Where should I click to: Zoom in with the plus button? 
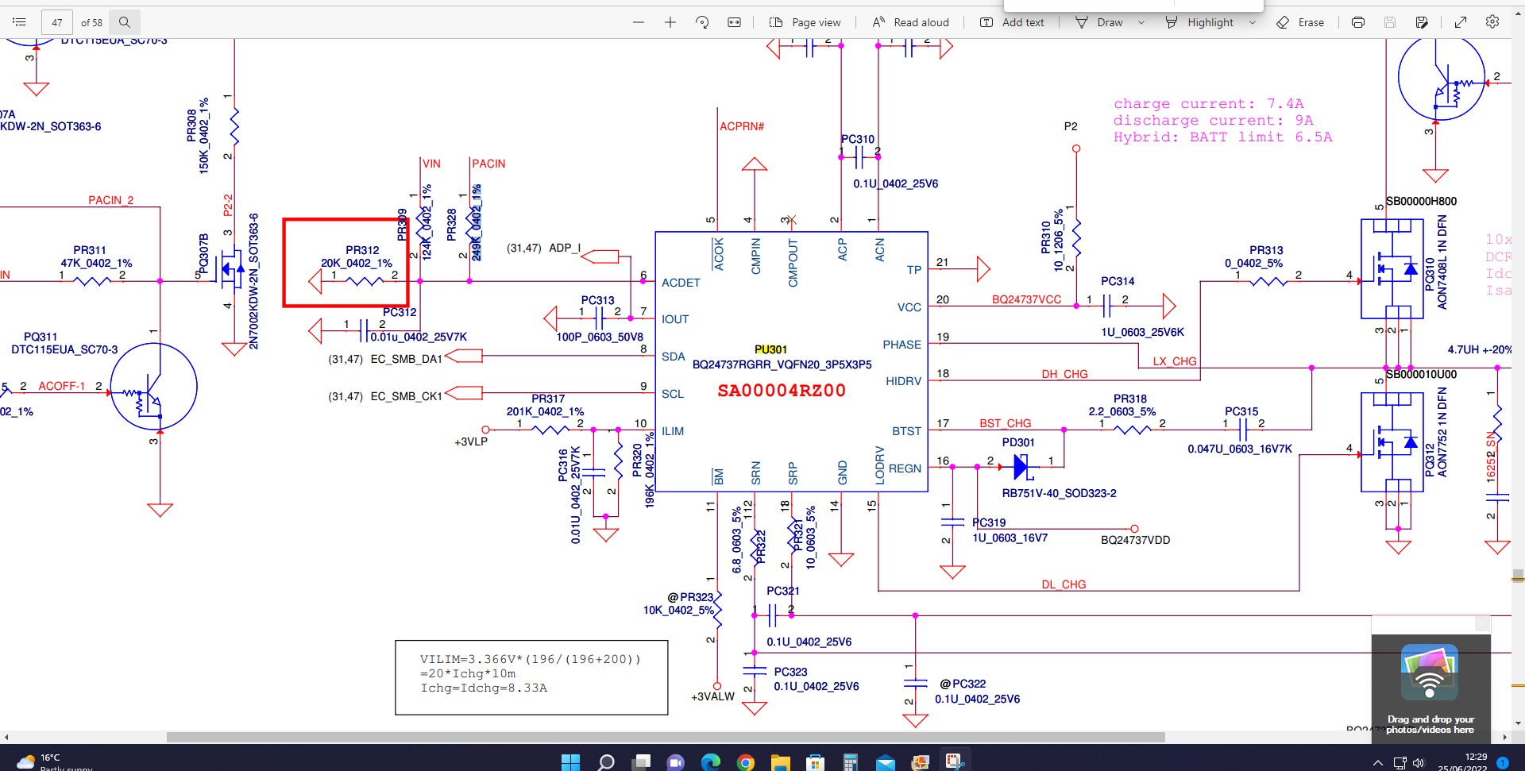(670, 22)
